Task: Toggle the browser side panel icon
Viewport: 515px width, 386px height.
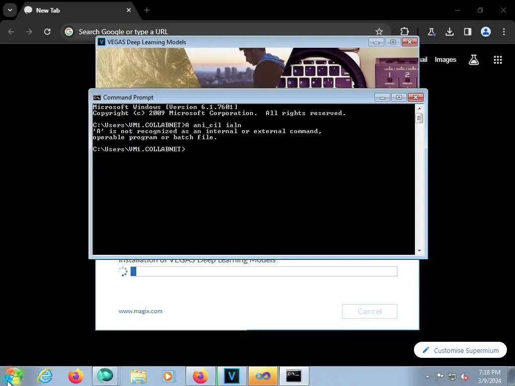Action: click(x=467, y=32)
